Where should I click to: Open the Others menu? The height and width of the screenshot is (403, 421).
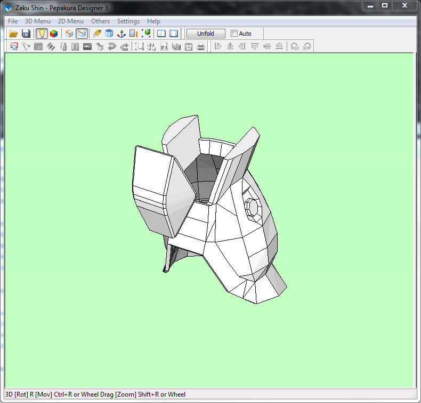pyautogui.click(x=100, y=21)
